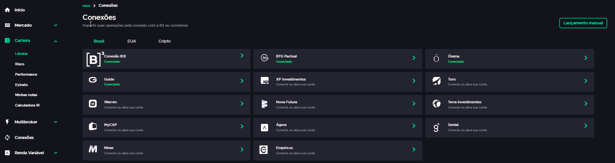The image size is (615, 163).
Task: Open Genial via its arrow
Action: [586, 126]
